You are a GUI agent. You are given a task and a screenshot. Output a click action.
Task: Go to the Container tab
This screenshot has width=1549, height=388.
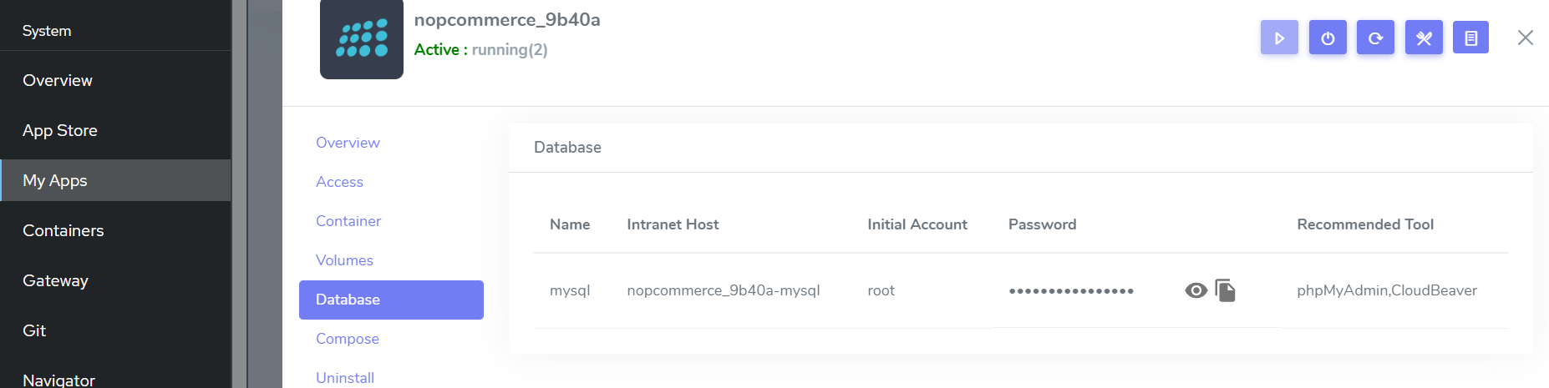click(348, 221)
